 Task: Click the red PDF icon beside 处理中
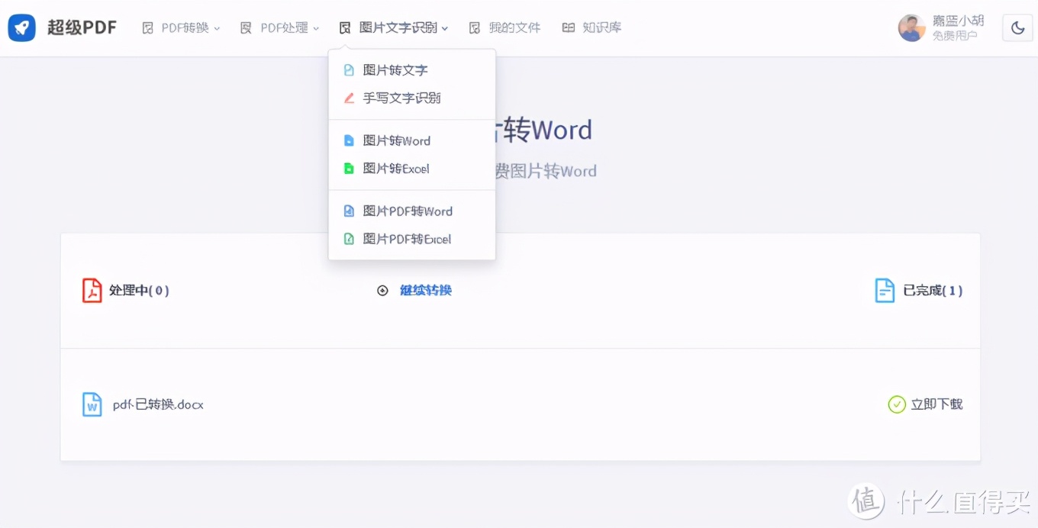[x=92, y=290]
